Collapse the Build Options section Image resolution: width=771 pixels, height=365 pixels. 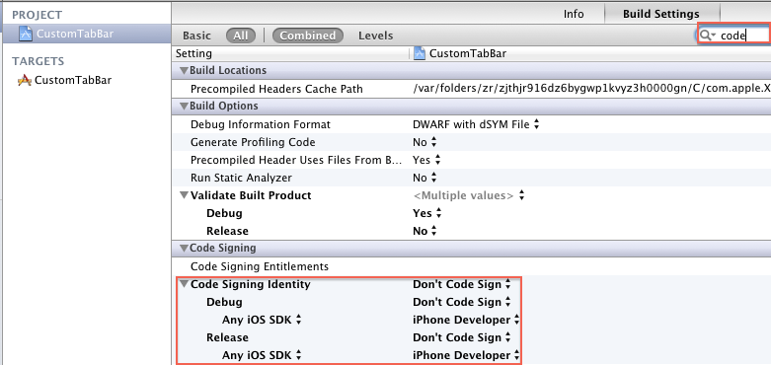coord(184,106)
